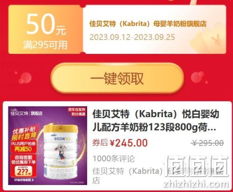The height and width of the screenshot is (192, 233).
Task: Tap the 积分溯源 badge on the product image
Action: (78, 114)
